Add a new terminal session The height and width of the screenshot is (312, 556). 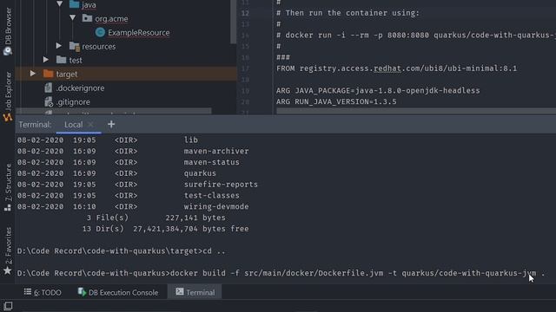click(111, 124)
